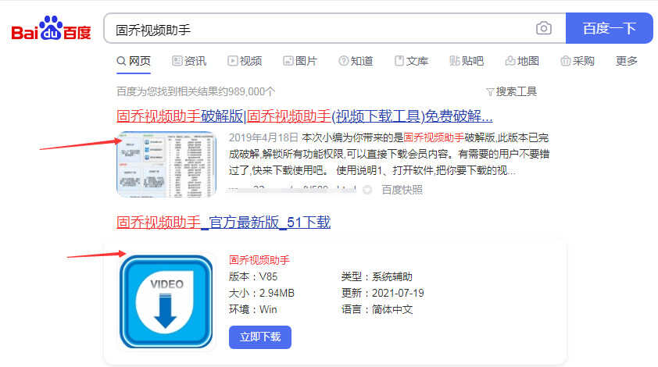The width and height of the screenshot is (658, 367).
Task: Open 搜索工具 filter options
Action: [x=512, y=91]
